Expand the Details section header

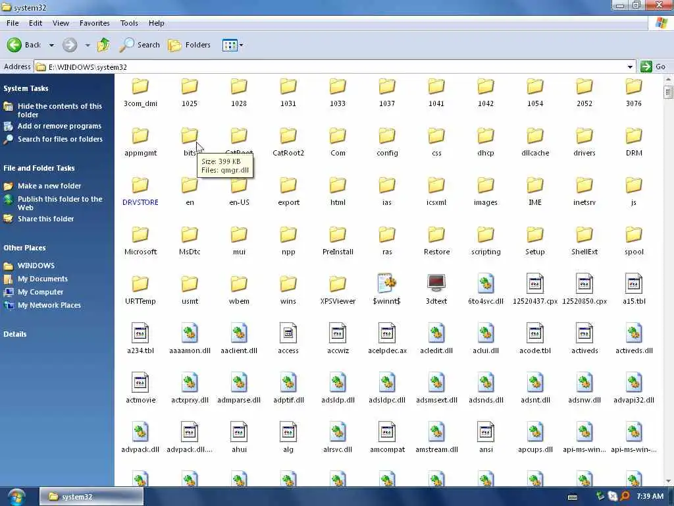(x=15, y=334)
